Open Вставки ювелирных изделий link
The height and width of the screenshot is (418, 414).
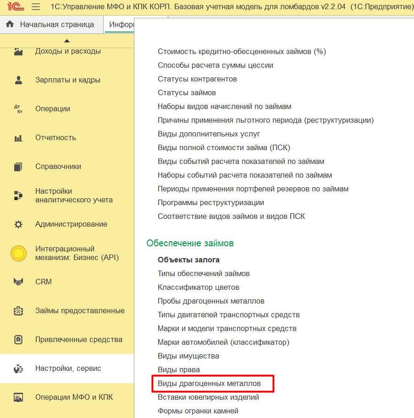208,397
